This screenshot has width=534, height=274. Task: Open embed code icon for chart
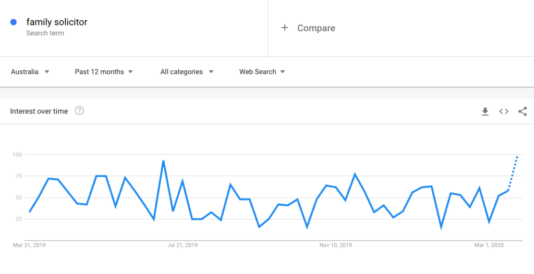(x=504, y=111)
